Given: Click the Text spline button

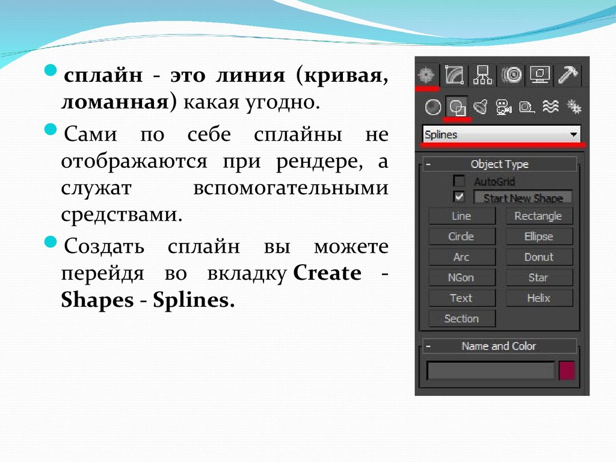Looking at the screenshot, I should coord(461,298).
